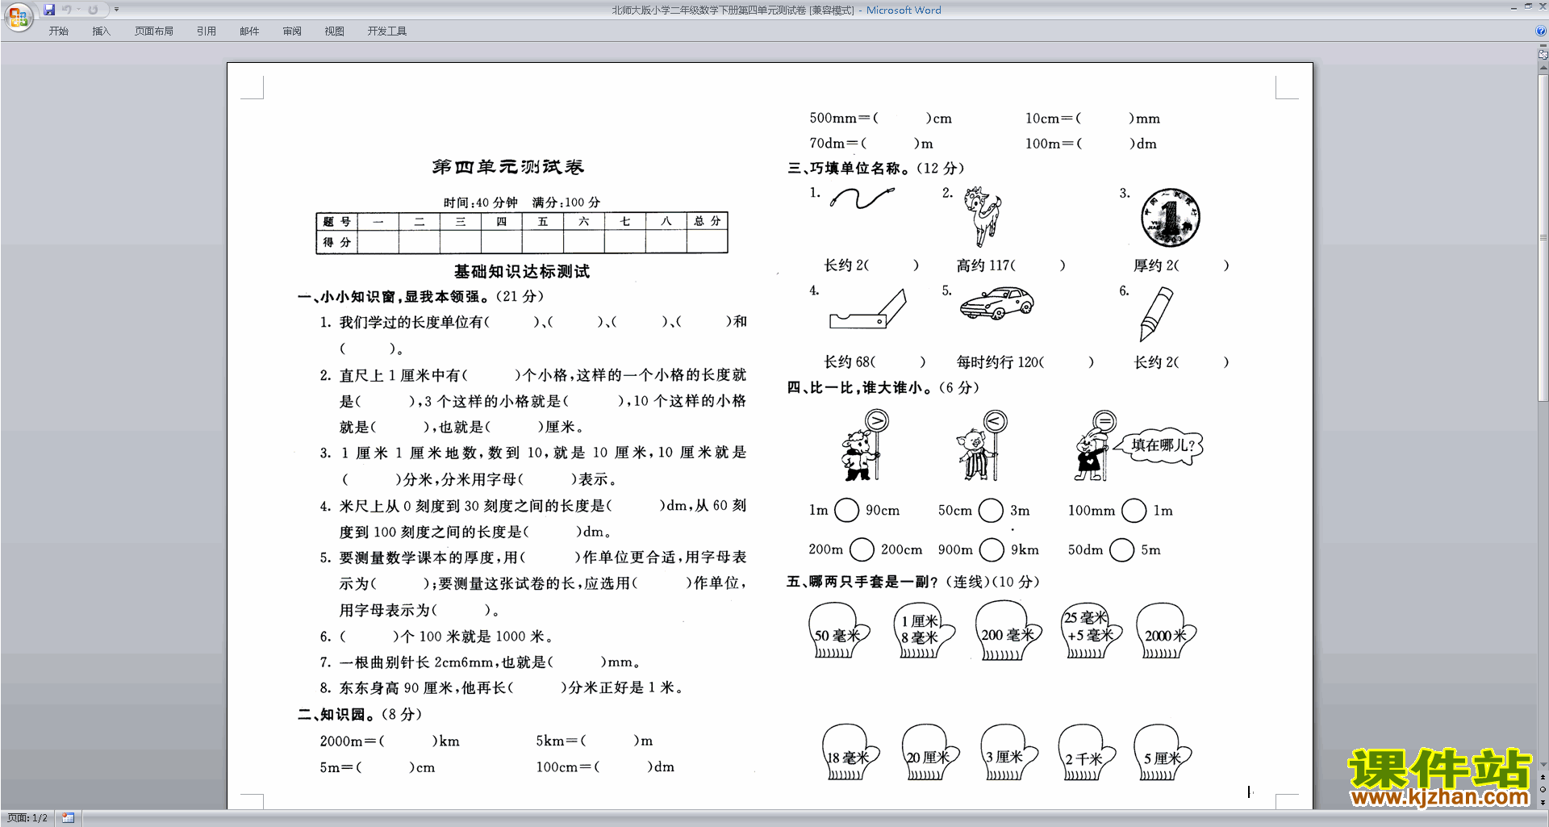Image resolution: width=1549 pixels, height=827 pixels.
Task: Click the previous page browse arrow
Action: pyautogui.click(x=1543, y=777)
